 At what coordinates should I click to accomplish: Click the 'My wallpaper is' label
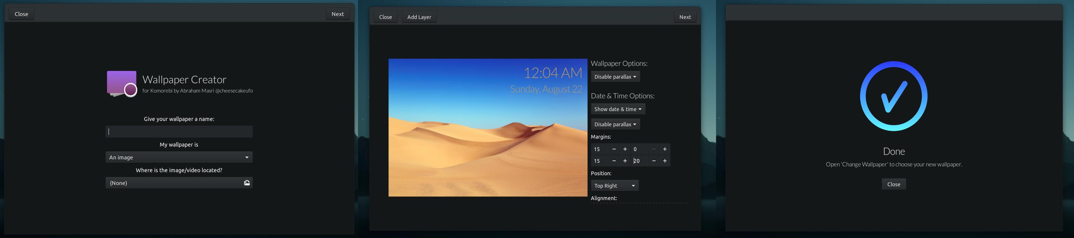(179, 145)
